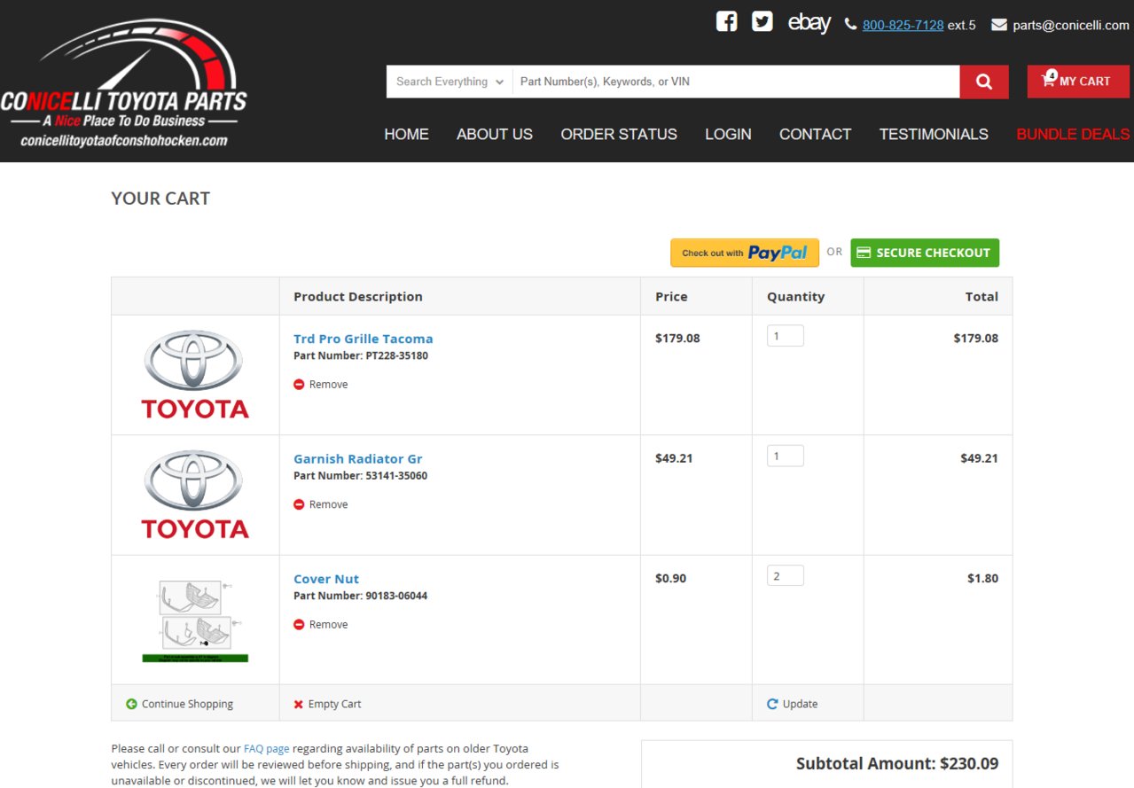Image resolution: width=1134 pixels, height=788 pixels.
Task: Focus the part number search field
Action: click(736, 82)
